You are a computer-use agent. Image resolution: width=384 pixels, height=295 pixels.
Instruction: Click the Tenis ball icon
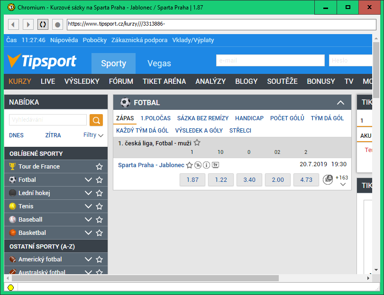click(x=12, y=206)
